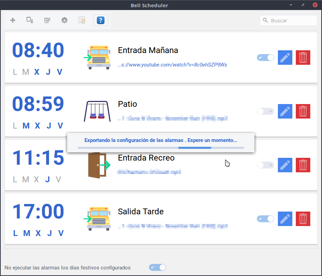Screen dimensions: 322x276
Task: Click the export progress bar
Action: (161, 148)
